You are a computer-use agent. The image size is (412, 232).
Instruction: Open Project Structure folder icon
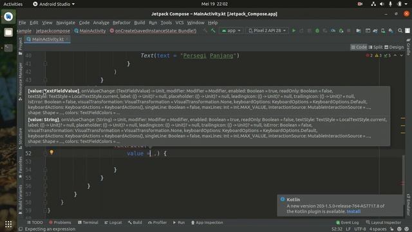(x=359, y=31)
